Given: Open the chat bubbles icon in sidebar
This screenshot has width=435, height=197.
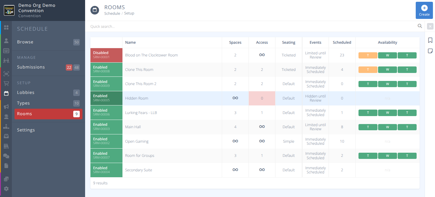Looking at the screenshot, I should tap(6, 156).
